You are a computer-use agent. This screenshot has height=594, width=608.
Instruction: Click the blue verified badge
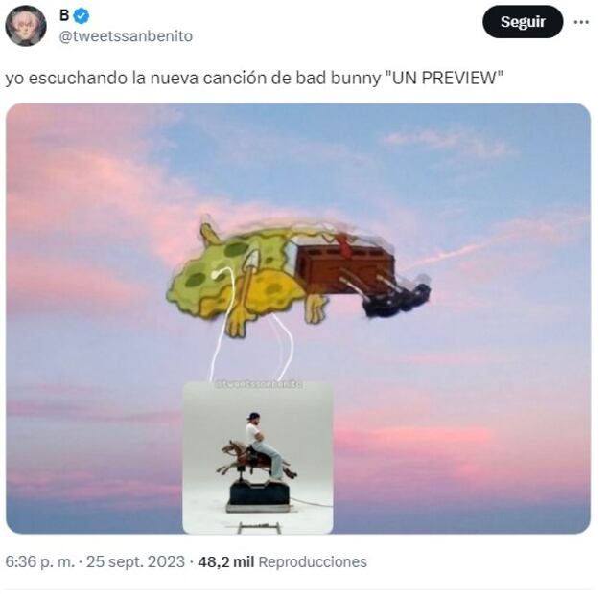coord(82,16)
